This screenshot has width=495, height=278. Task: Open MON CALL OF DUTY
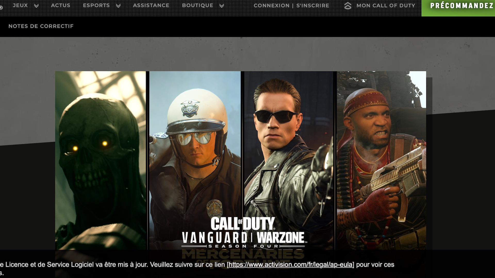coord(386,6)
